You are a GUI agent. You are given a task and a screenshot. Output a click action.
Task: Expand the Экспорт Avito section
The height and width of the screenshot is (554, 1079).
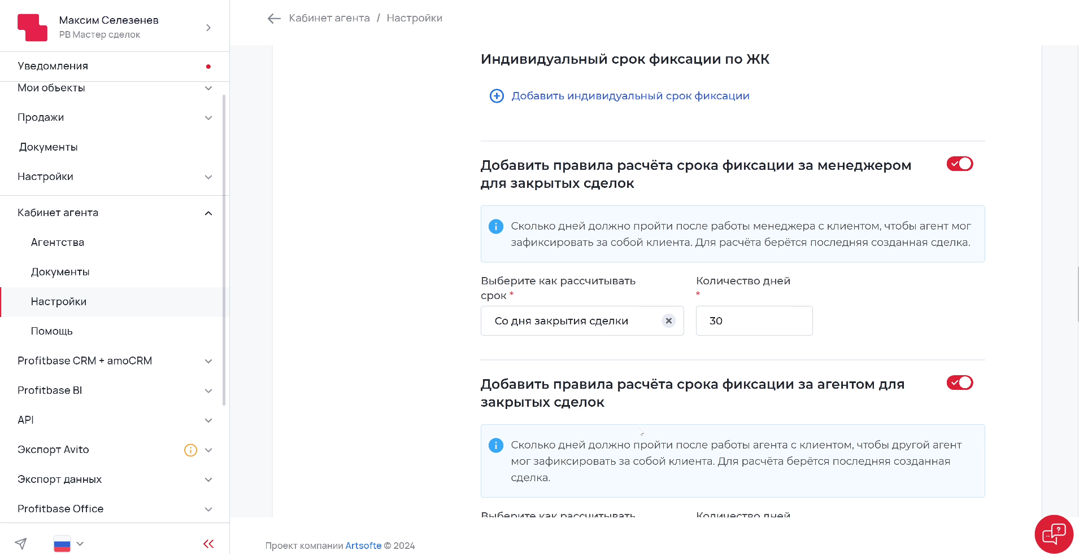pos(208,450)
